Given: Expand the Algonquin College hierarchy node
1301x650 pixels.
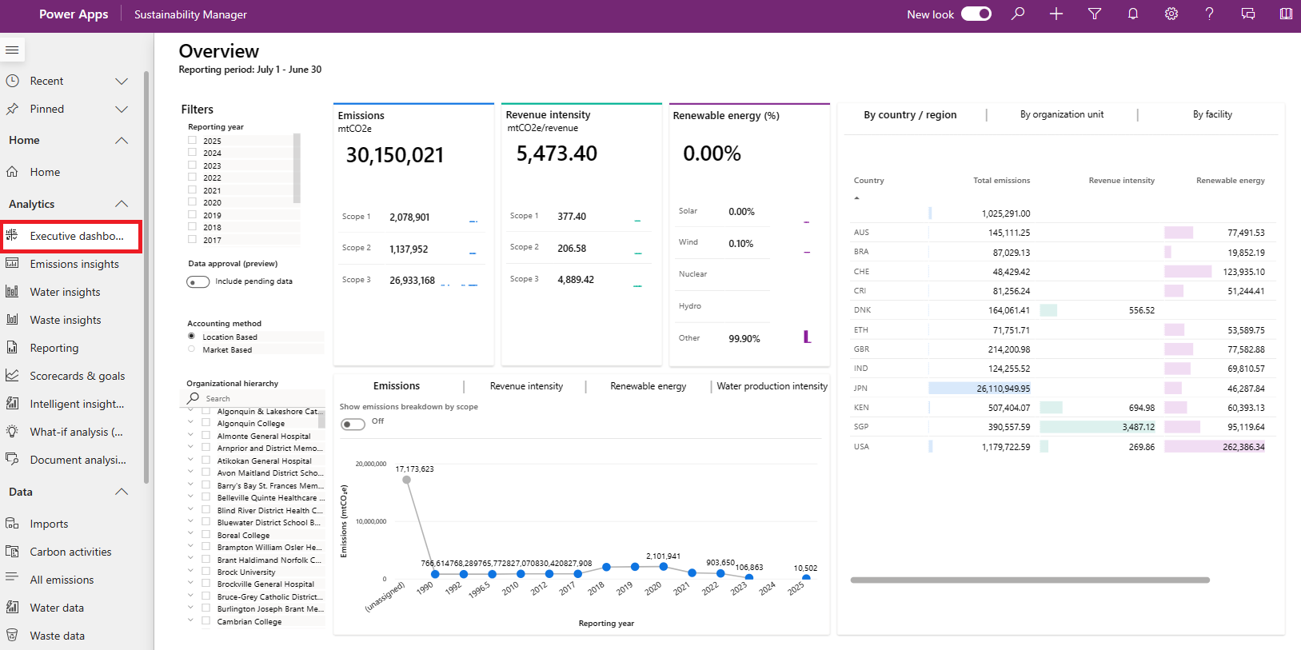Looking at the screenshot, I should [190, 423].
